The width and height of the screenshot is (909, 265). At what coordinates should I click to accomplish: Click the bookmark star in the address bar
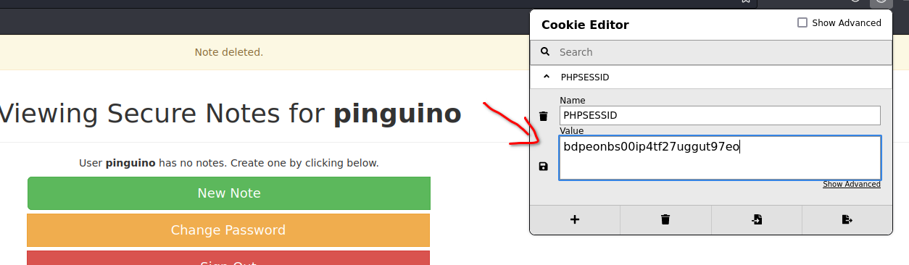(x=745, y=2)
